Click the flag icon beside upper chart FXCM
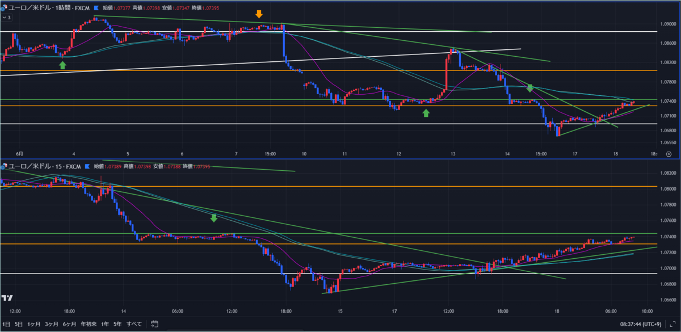Viewport: 681px width, 332px height. pyautogui.click(x=96, y=8)
